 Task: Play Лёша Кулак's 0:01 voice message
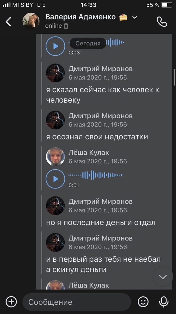[x=55, y=179]
